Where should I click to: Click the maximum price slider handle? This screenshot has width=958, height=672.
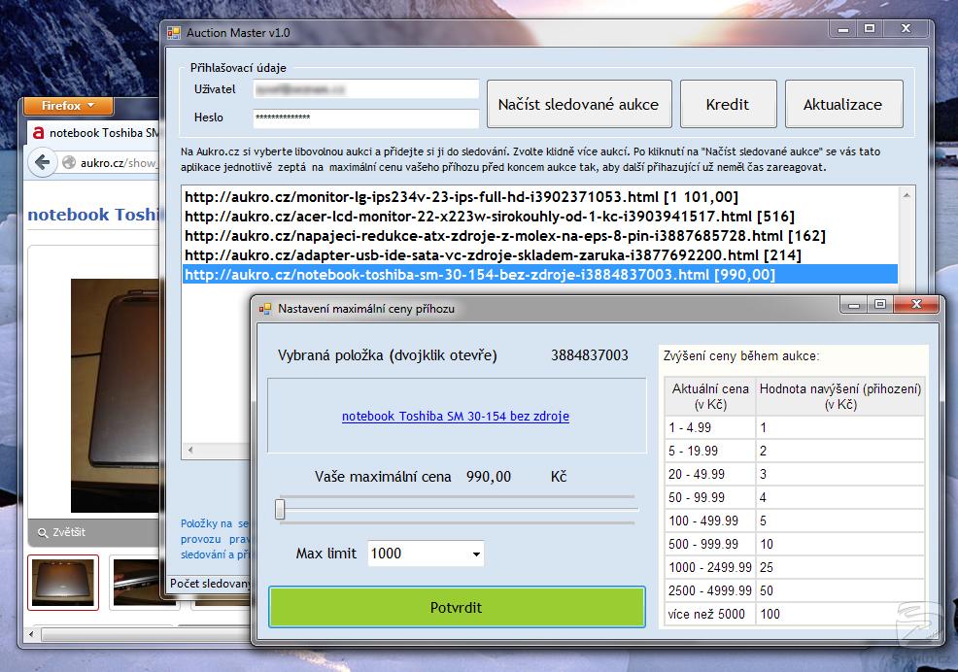(280, 510)
